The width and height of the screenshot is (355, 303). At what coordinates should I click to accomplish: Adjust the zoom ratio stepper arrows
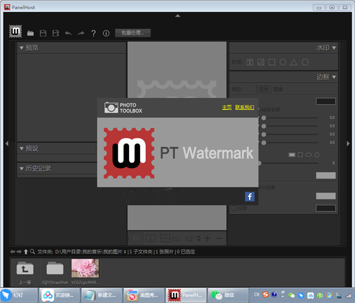point(199,238)
